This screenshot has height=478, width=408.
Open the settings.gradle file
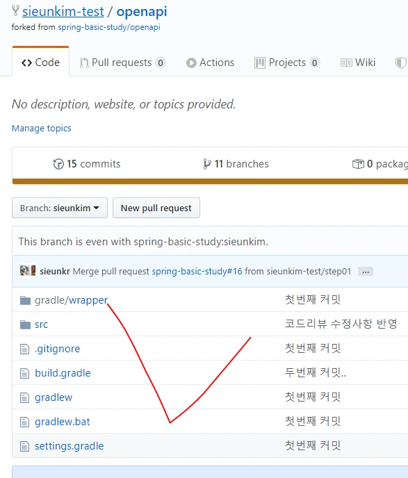(70, 446)
